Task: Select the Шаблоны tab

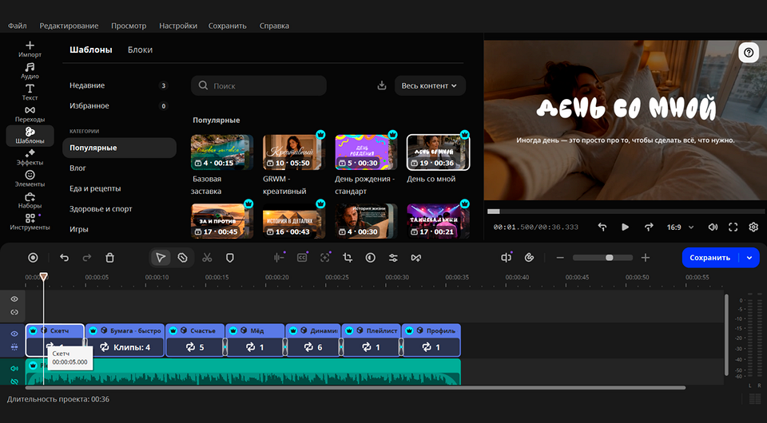Action: coord(91,49)
